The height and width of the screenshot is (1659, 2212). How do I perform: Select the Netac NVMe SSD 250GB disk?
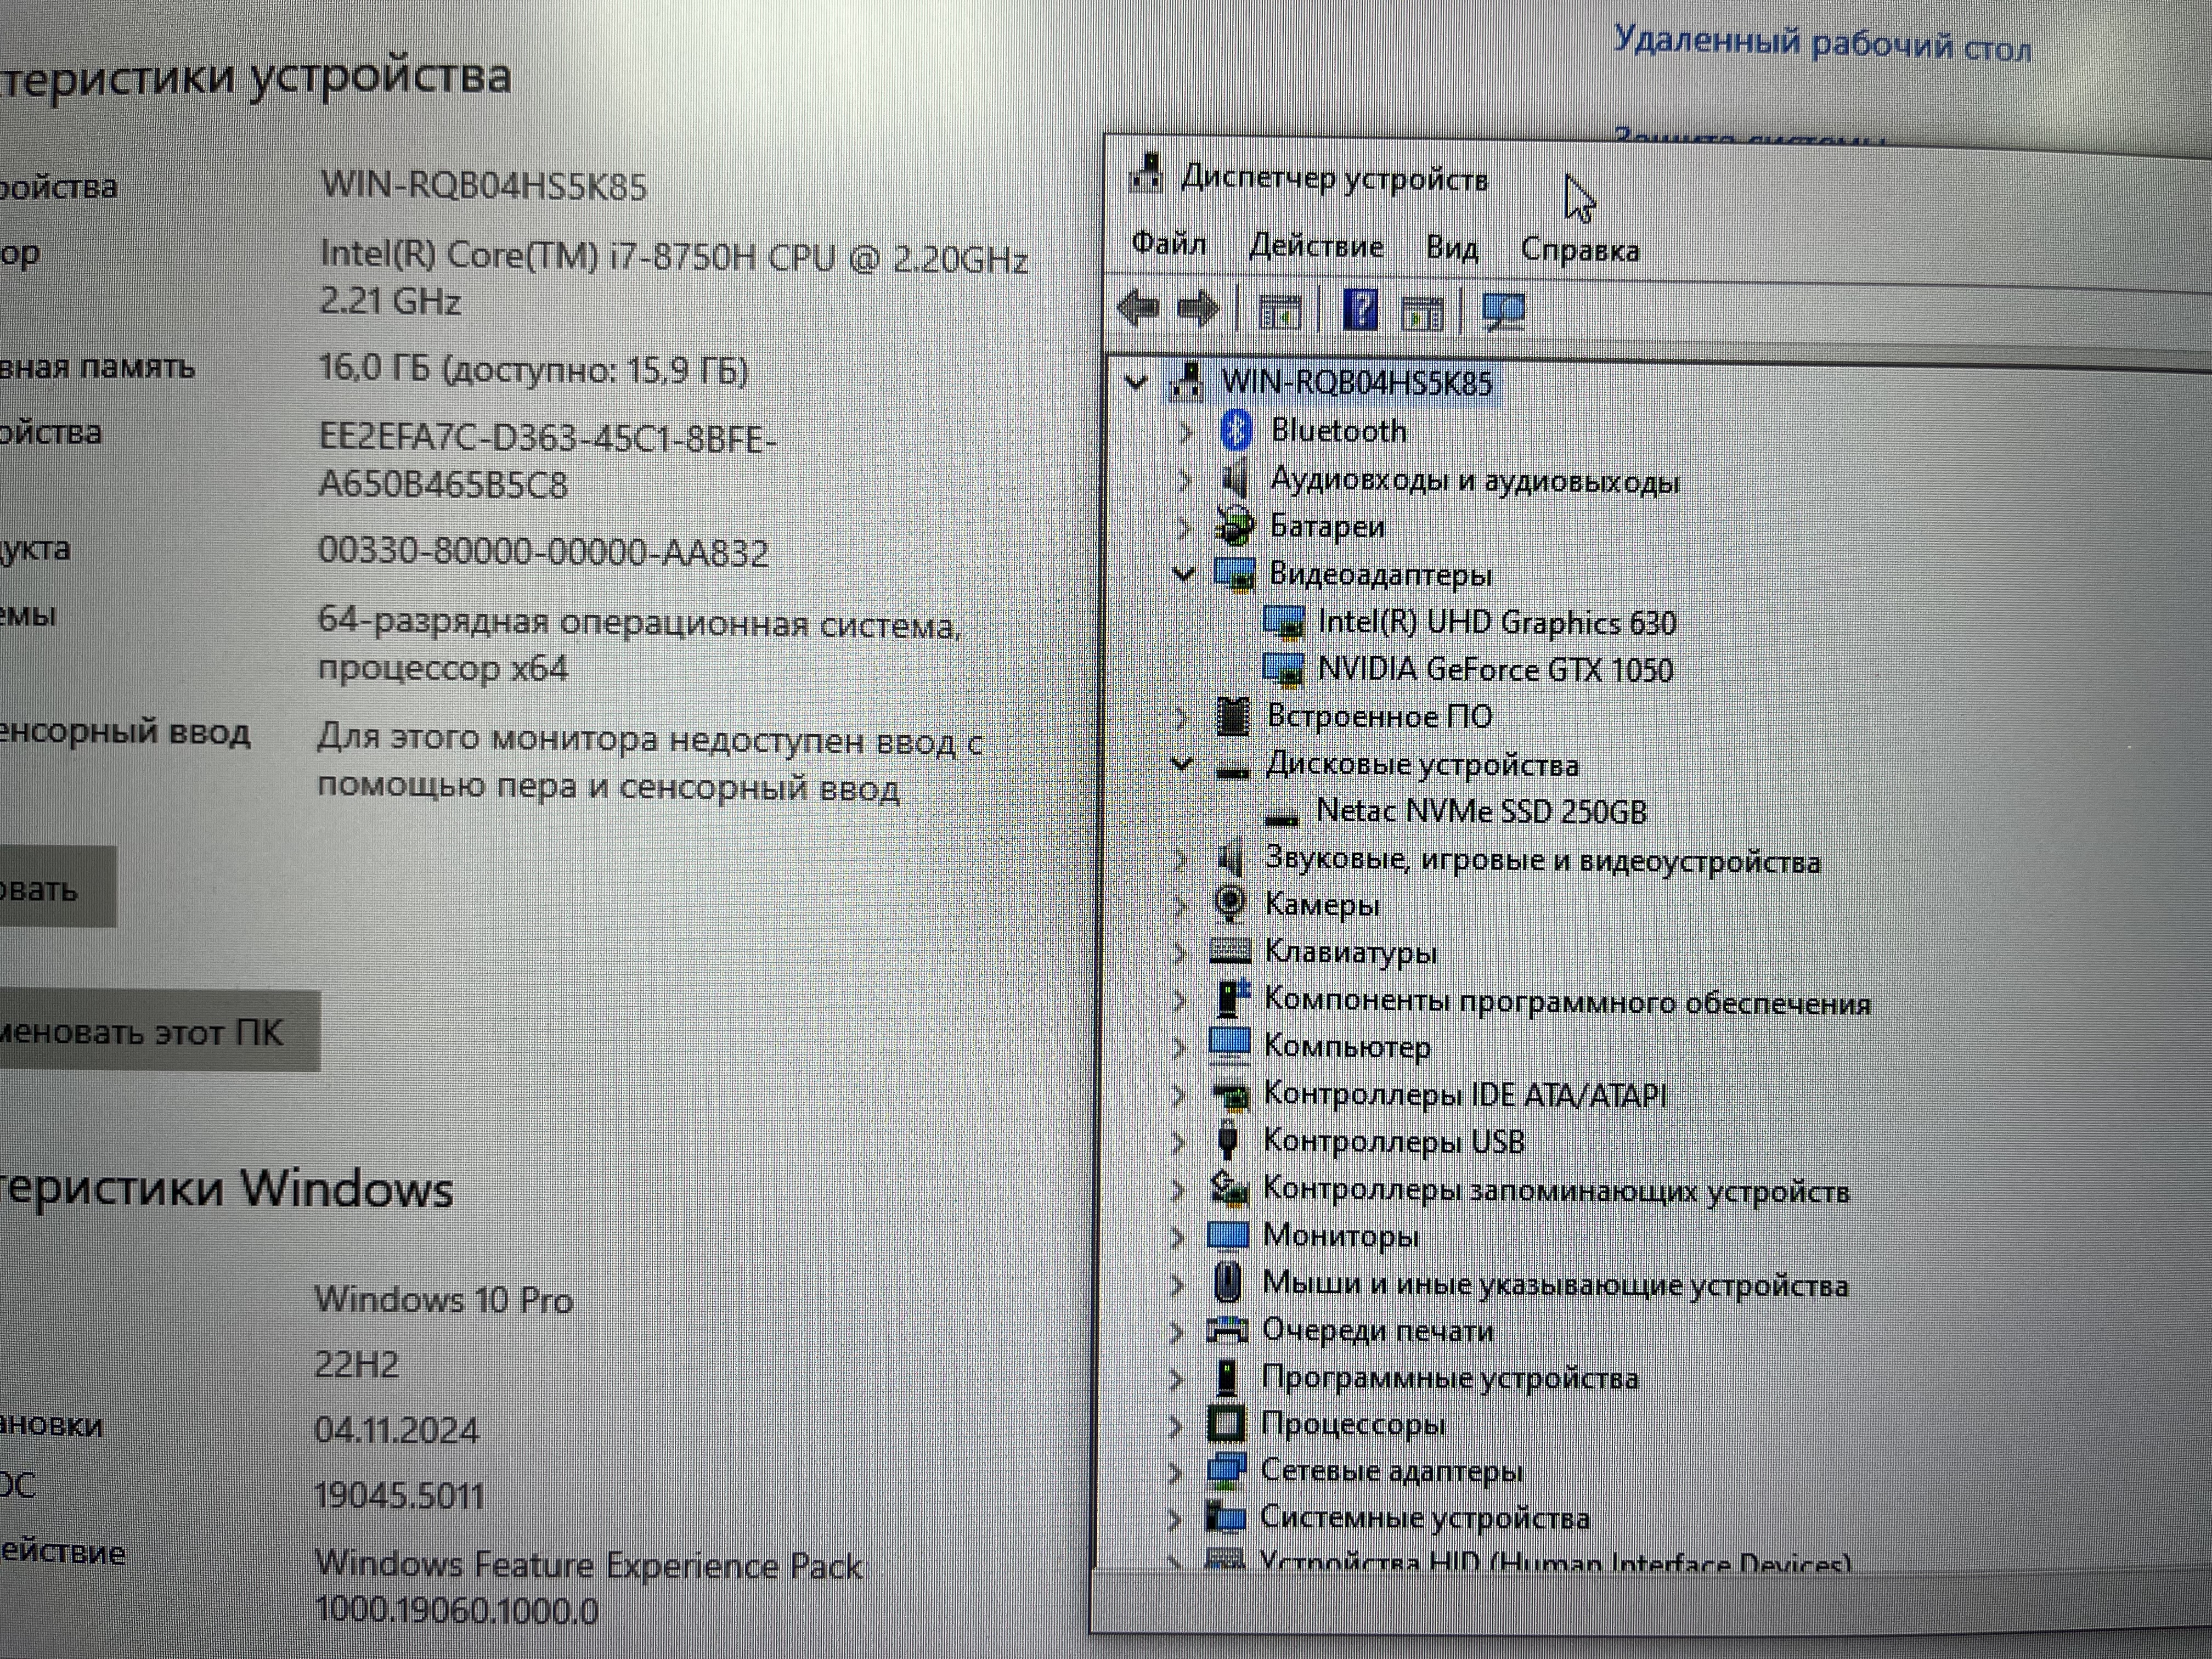point(1480,811)
